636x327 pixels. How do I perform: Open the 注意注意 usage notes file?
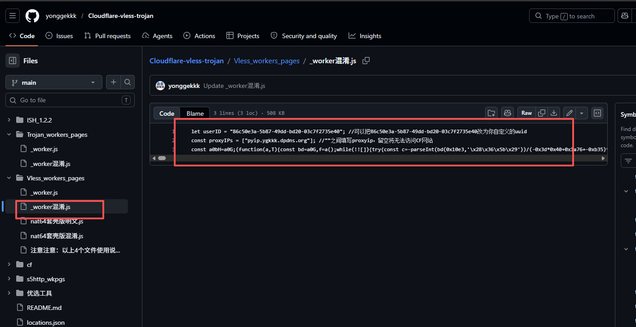(x=75, y=250)
